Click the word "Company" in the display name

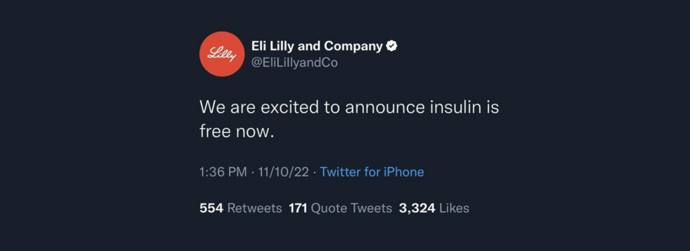pyautogui.click(x=353, y=46)
